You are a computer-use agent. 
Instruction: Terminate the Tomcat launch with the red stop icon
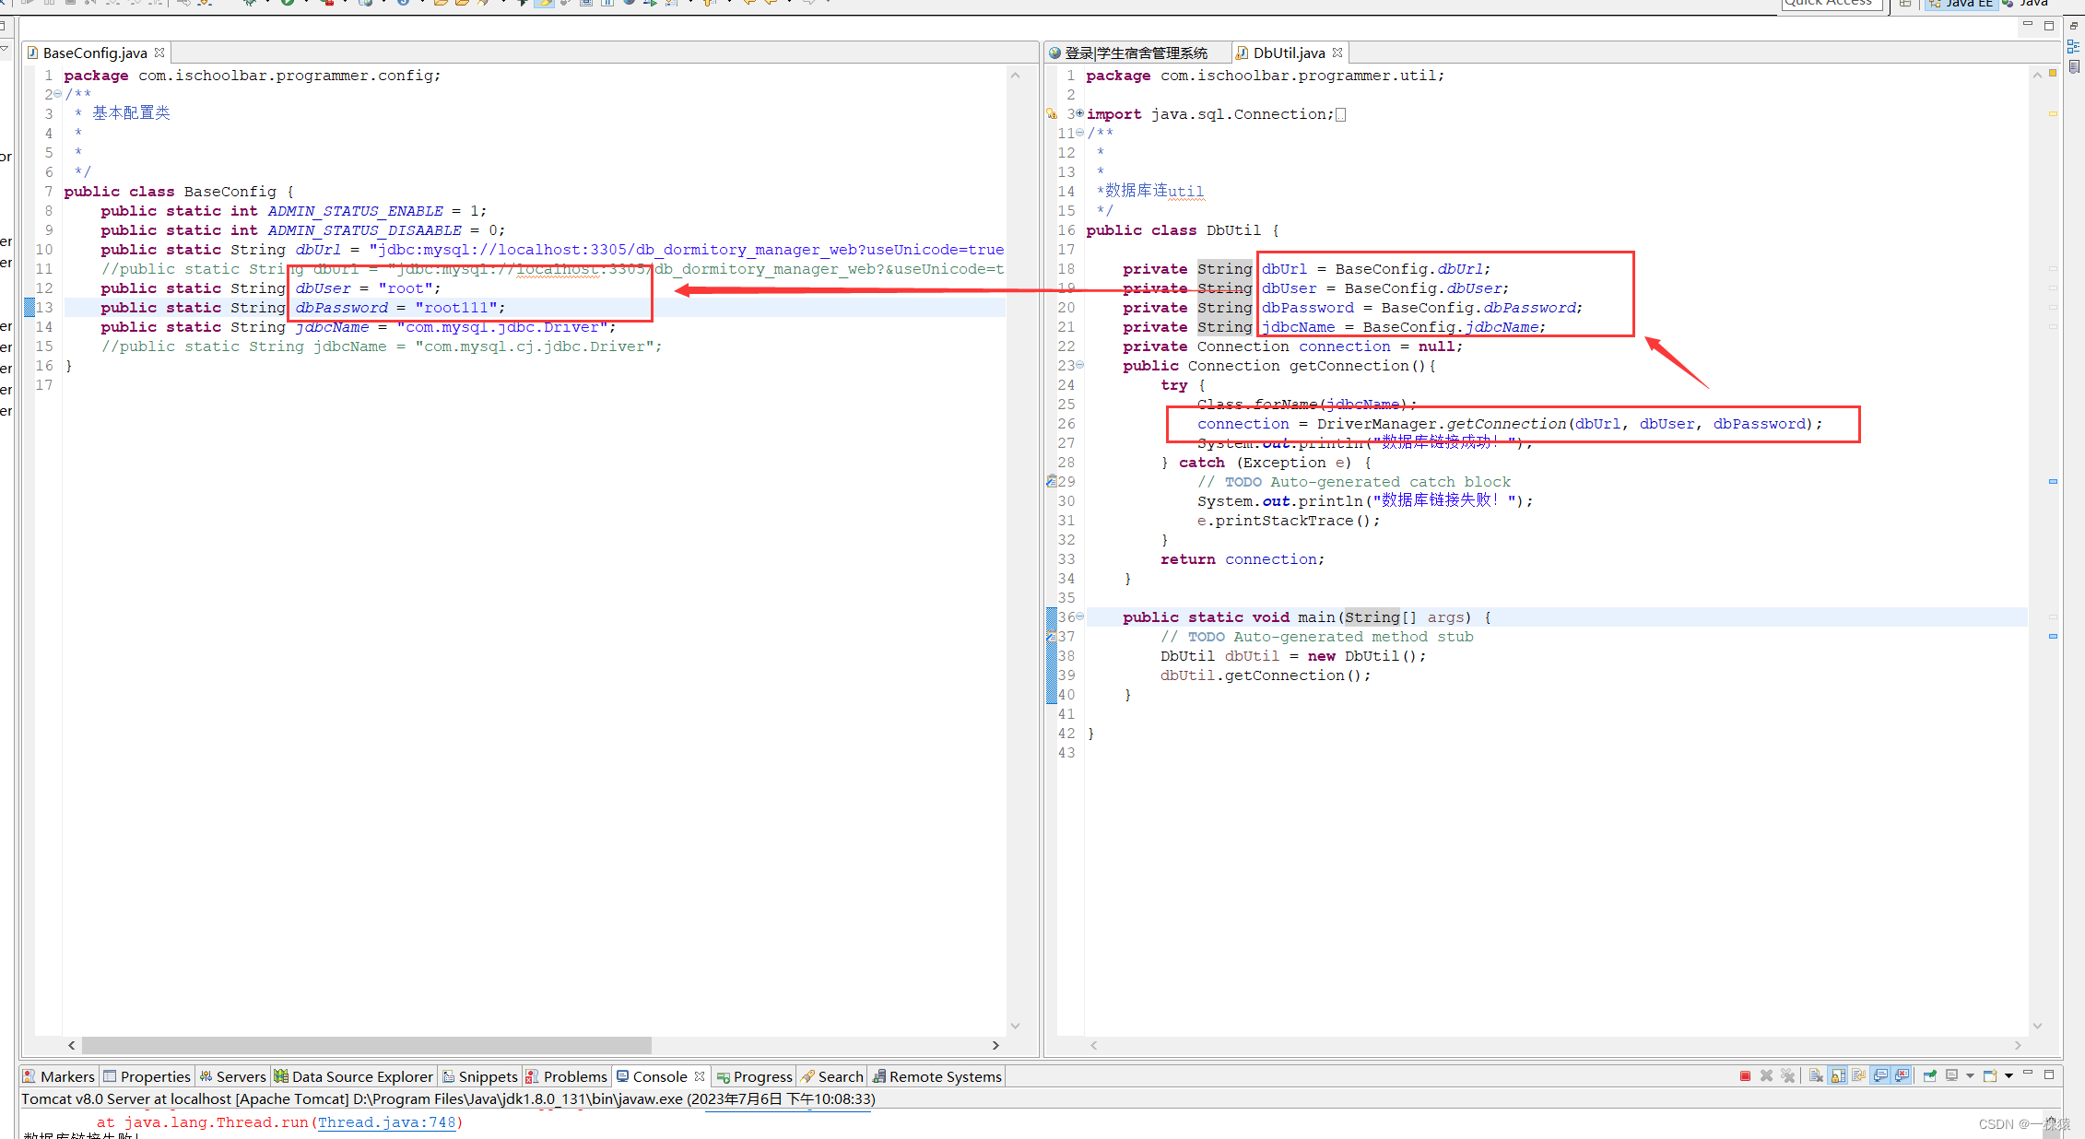pyautogui.click(x=1746, y=1075)
